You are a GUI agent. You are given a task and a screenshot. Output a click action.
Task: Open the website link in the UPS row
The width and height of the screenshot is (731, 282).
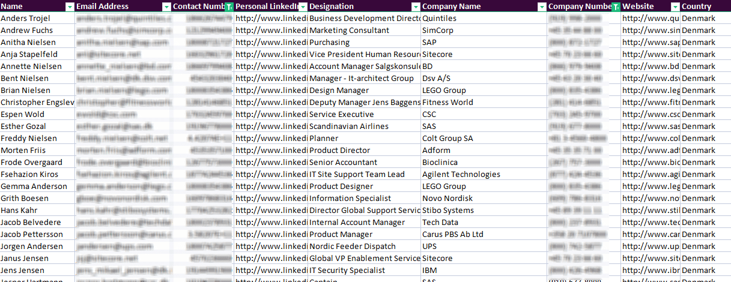(x=651, y=247)
